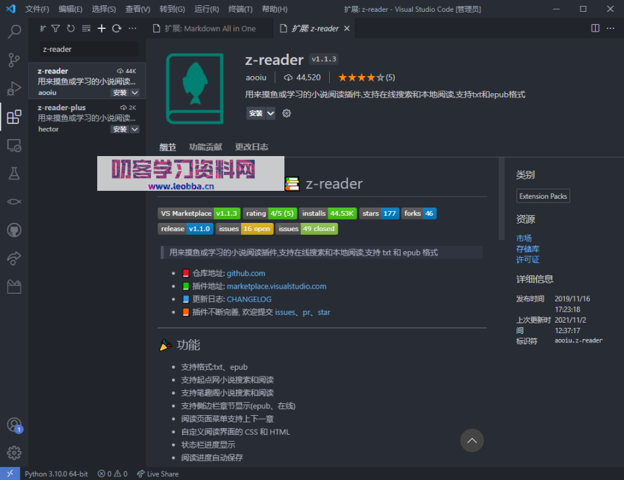Open the Accounts menu with badge
The height and width of the screenshot is (480, 624).
(14, 425)
